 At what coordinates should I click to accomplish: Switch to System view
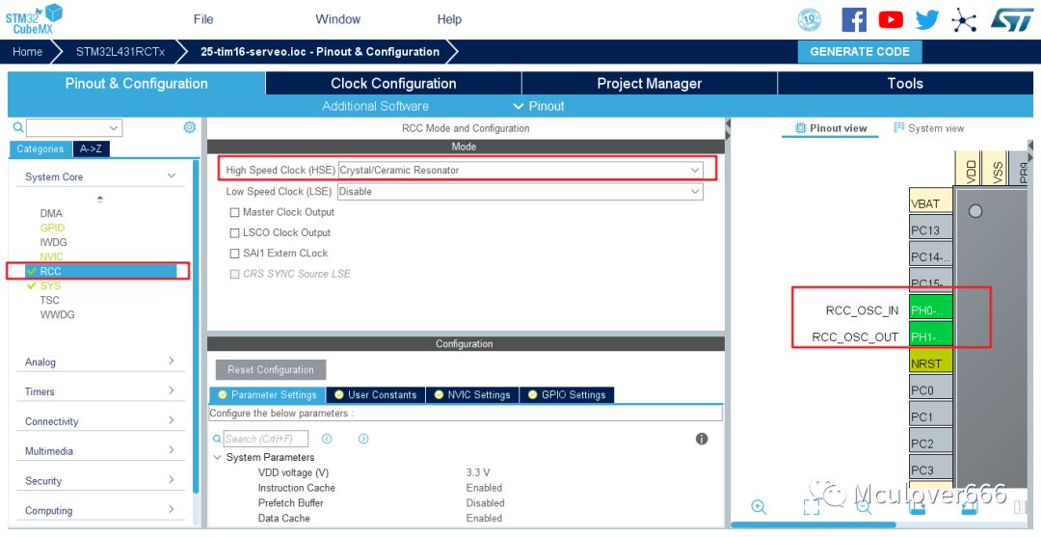point(929,128)
